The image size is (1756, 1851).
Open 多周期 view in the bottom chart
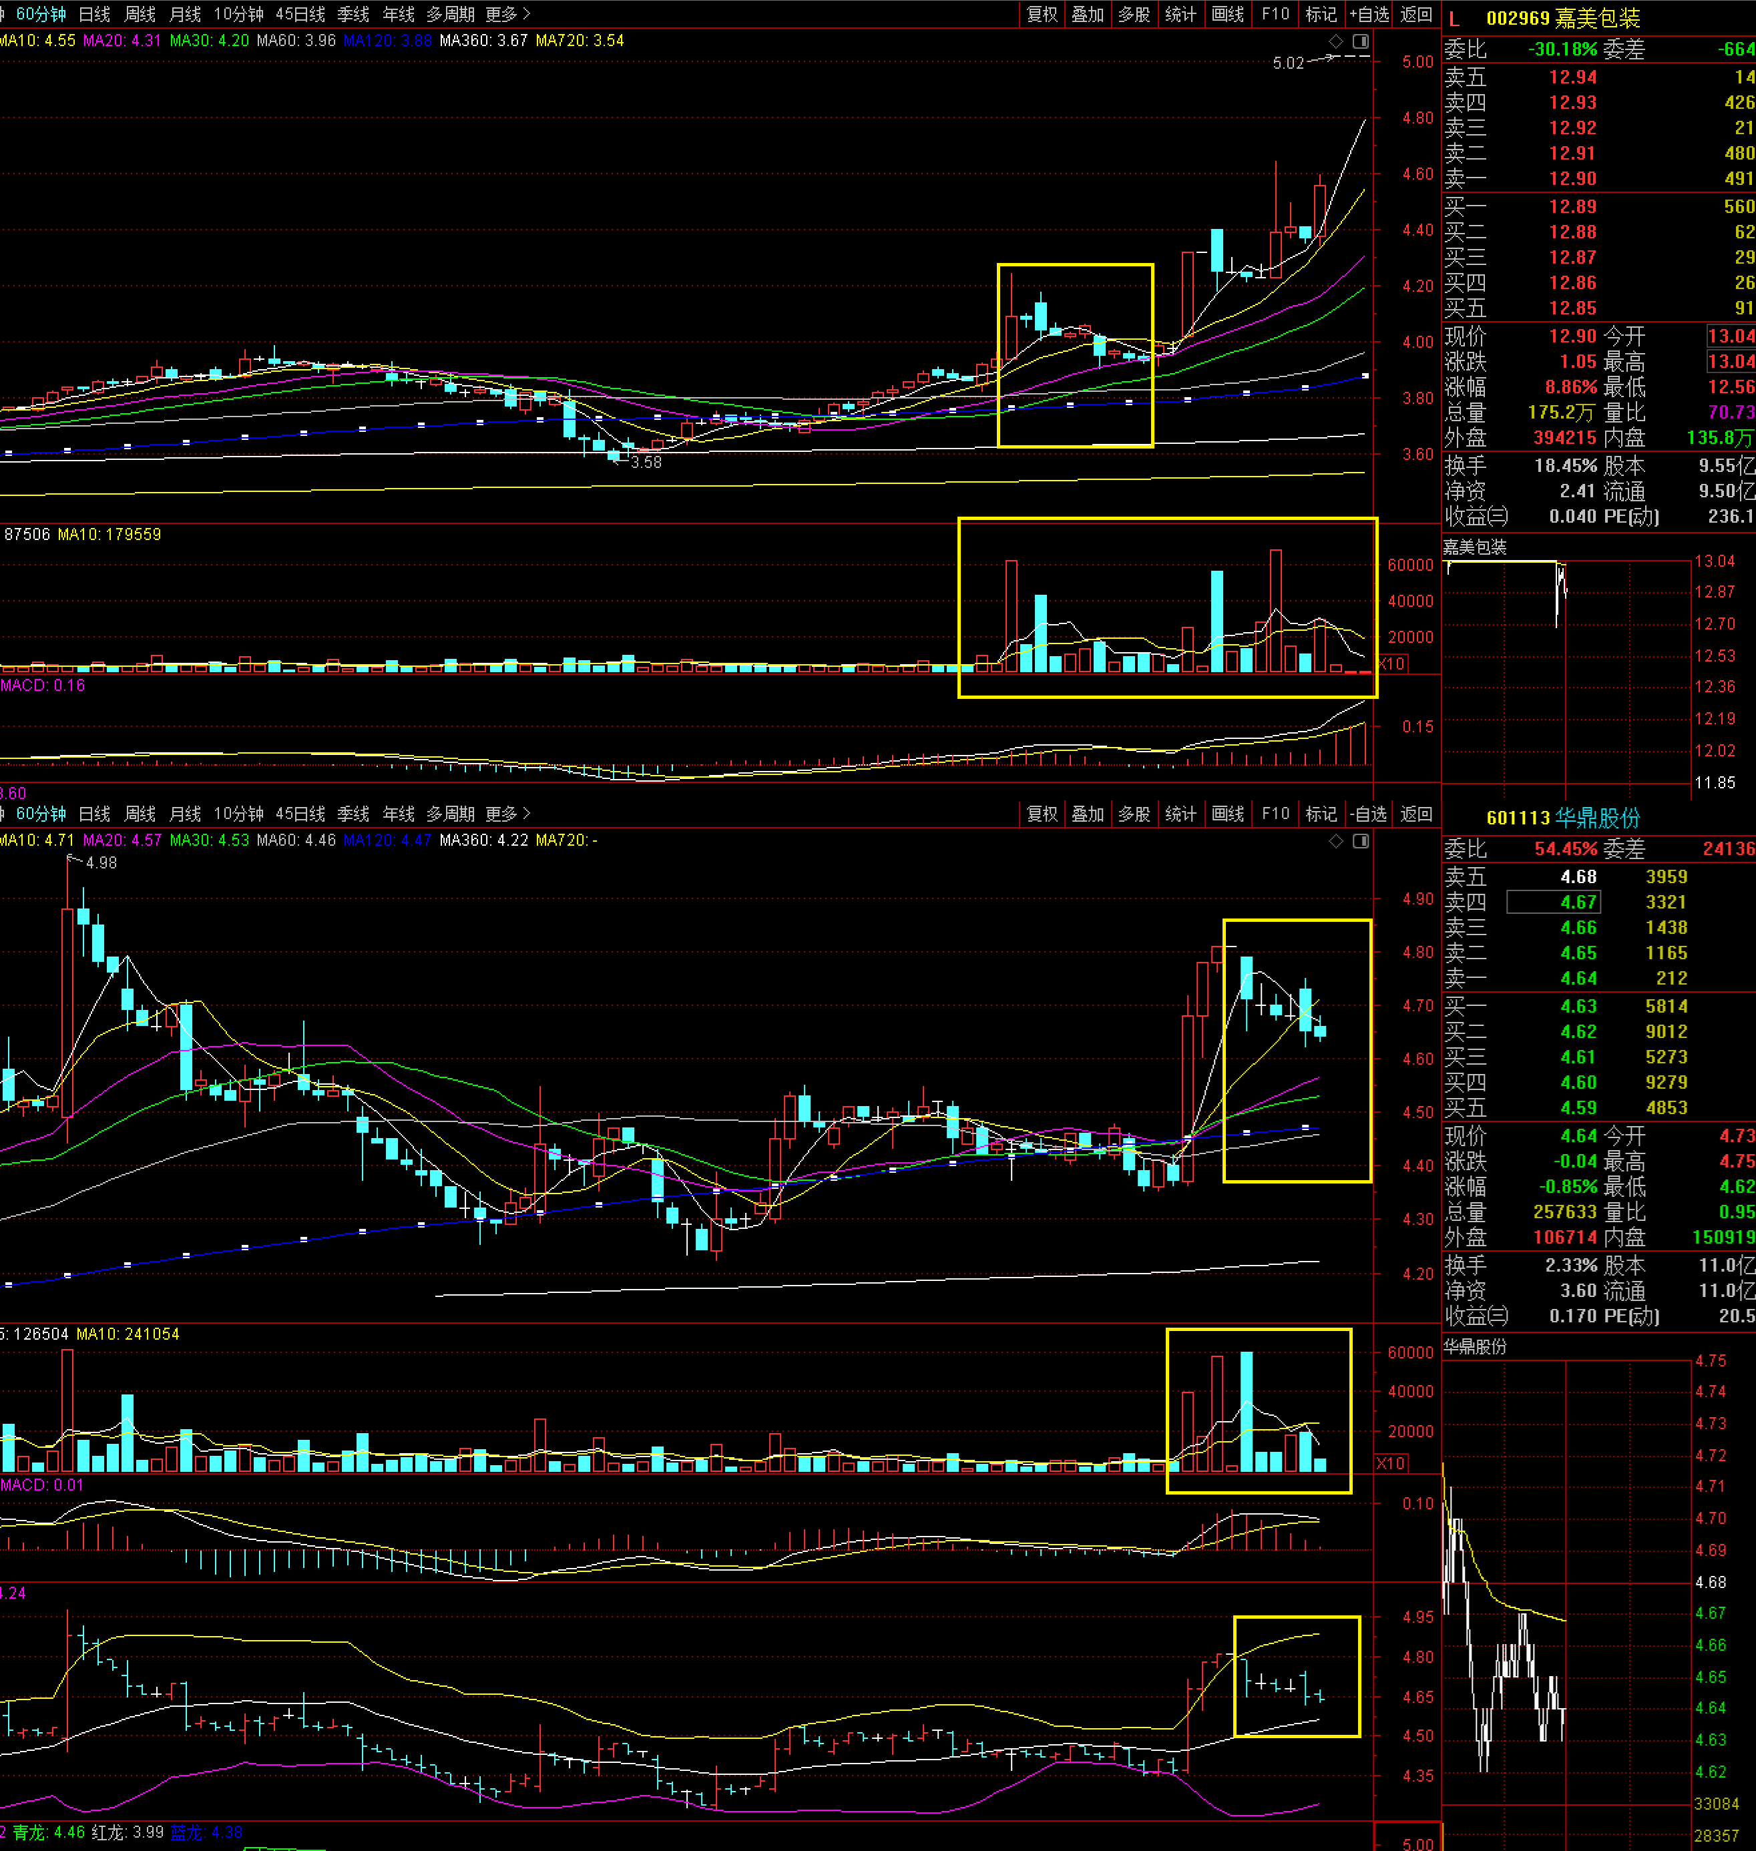(450, 813)
